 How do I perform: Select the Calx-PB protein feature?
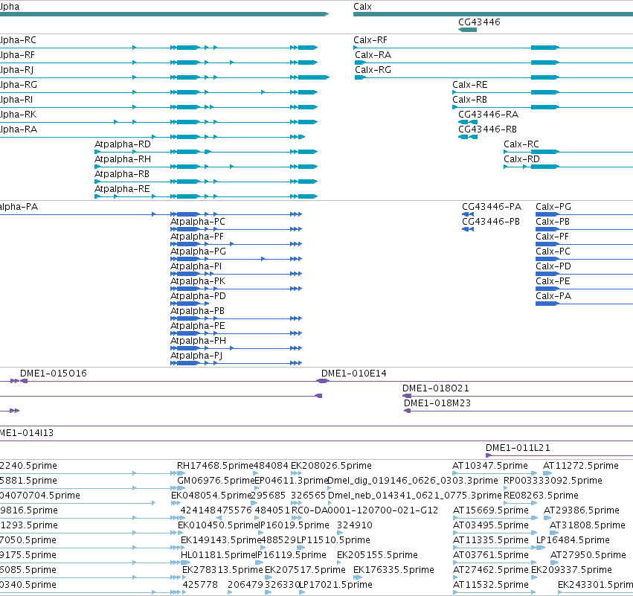(x=584, y=229)
